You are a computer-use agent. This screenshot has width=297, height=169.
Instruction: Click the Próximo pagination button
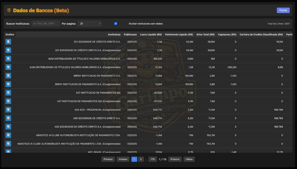(175, 159)
